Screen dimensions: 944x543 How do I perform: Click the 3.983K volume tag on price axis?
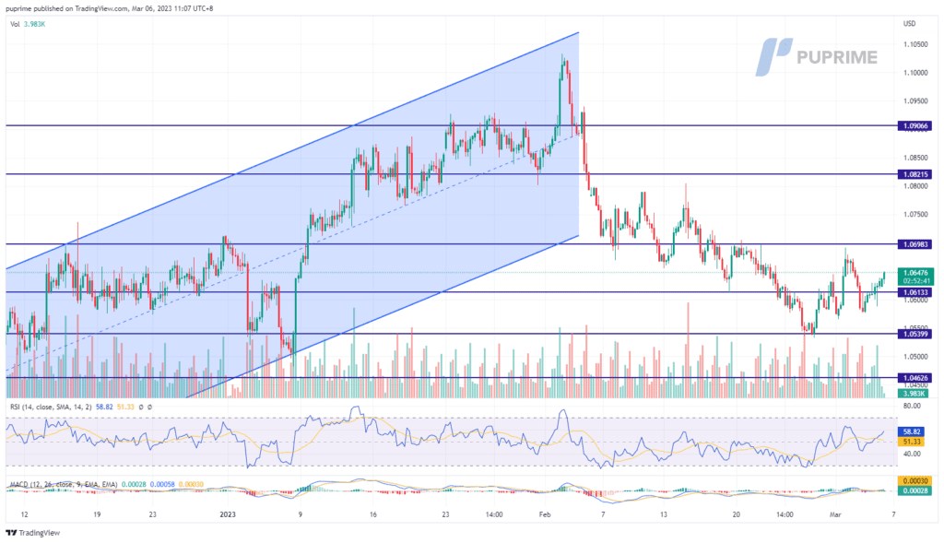(915, 393)
